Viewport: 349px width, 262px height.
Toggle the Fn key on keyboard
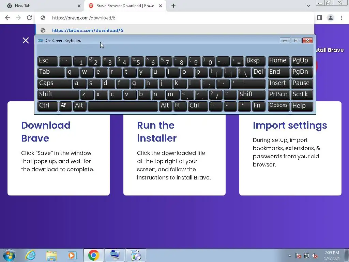coord(259,106)
